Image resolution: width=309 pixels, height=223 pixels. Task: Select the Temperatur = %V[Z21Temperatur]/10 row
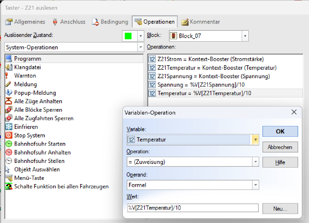click(226, 93)
